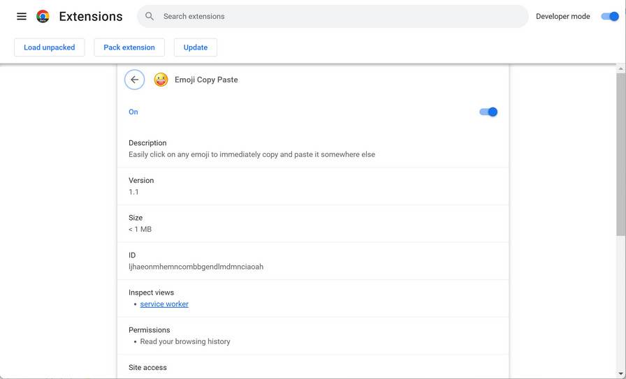Image resolution: width=626 pixels, height=379 pixels.
Task: Click scrollbar up arrow
Action: [x=621, y=68]
